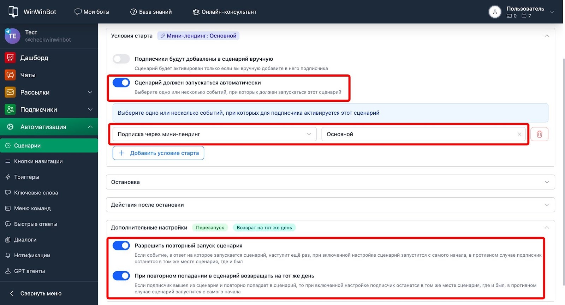Open Нотификации bell icon item
The image size is (565, 305).
8,255
